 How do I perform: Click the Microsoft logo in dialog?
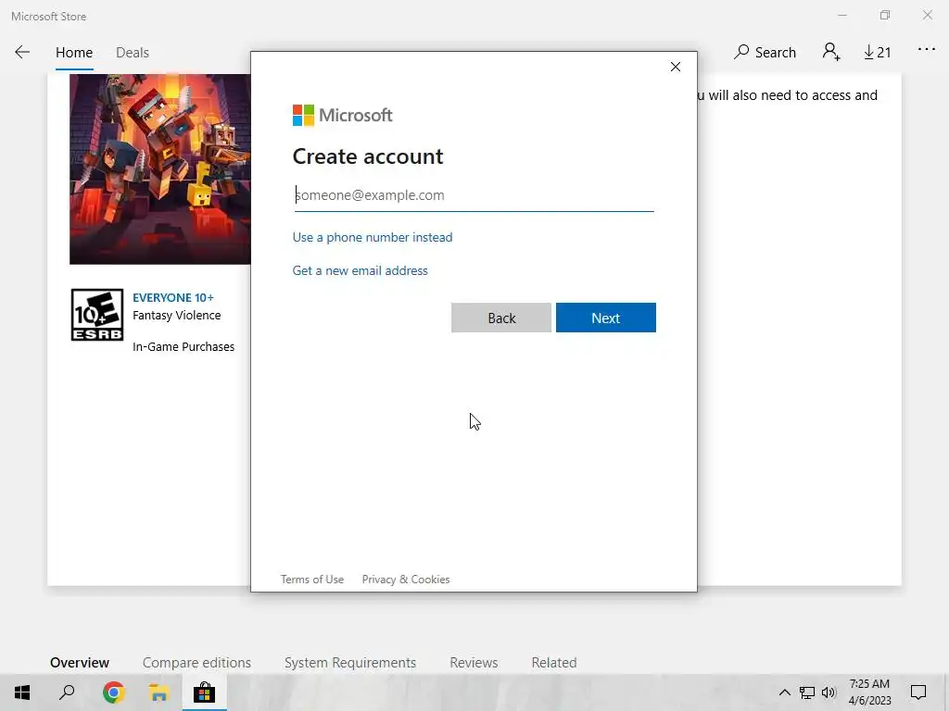point(343,115)
